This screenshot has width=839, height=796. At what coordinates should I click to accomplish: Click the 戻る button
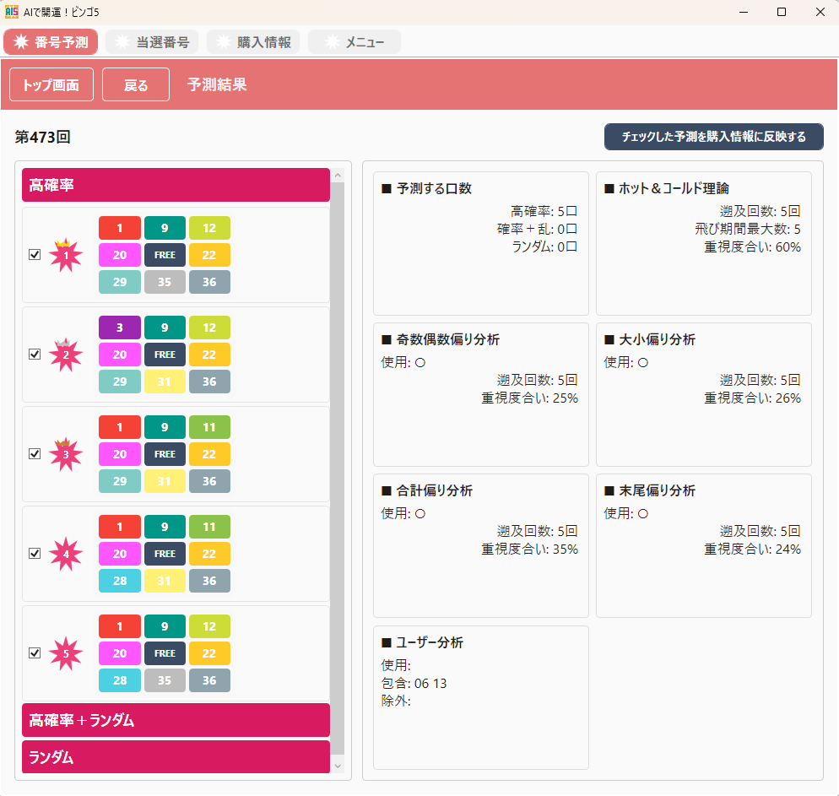point(136,84)
